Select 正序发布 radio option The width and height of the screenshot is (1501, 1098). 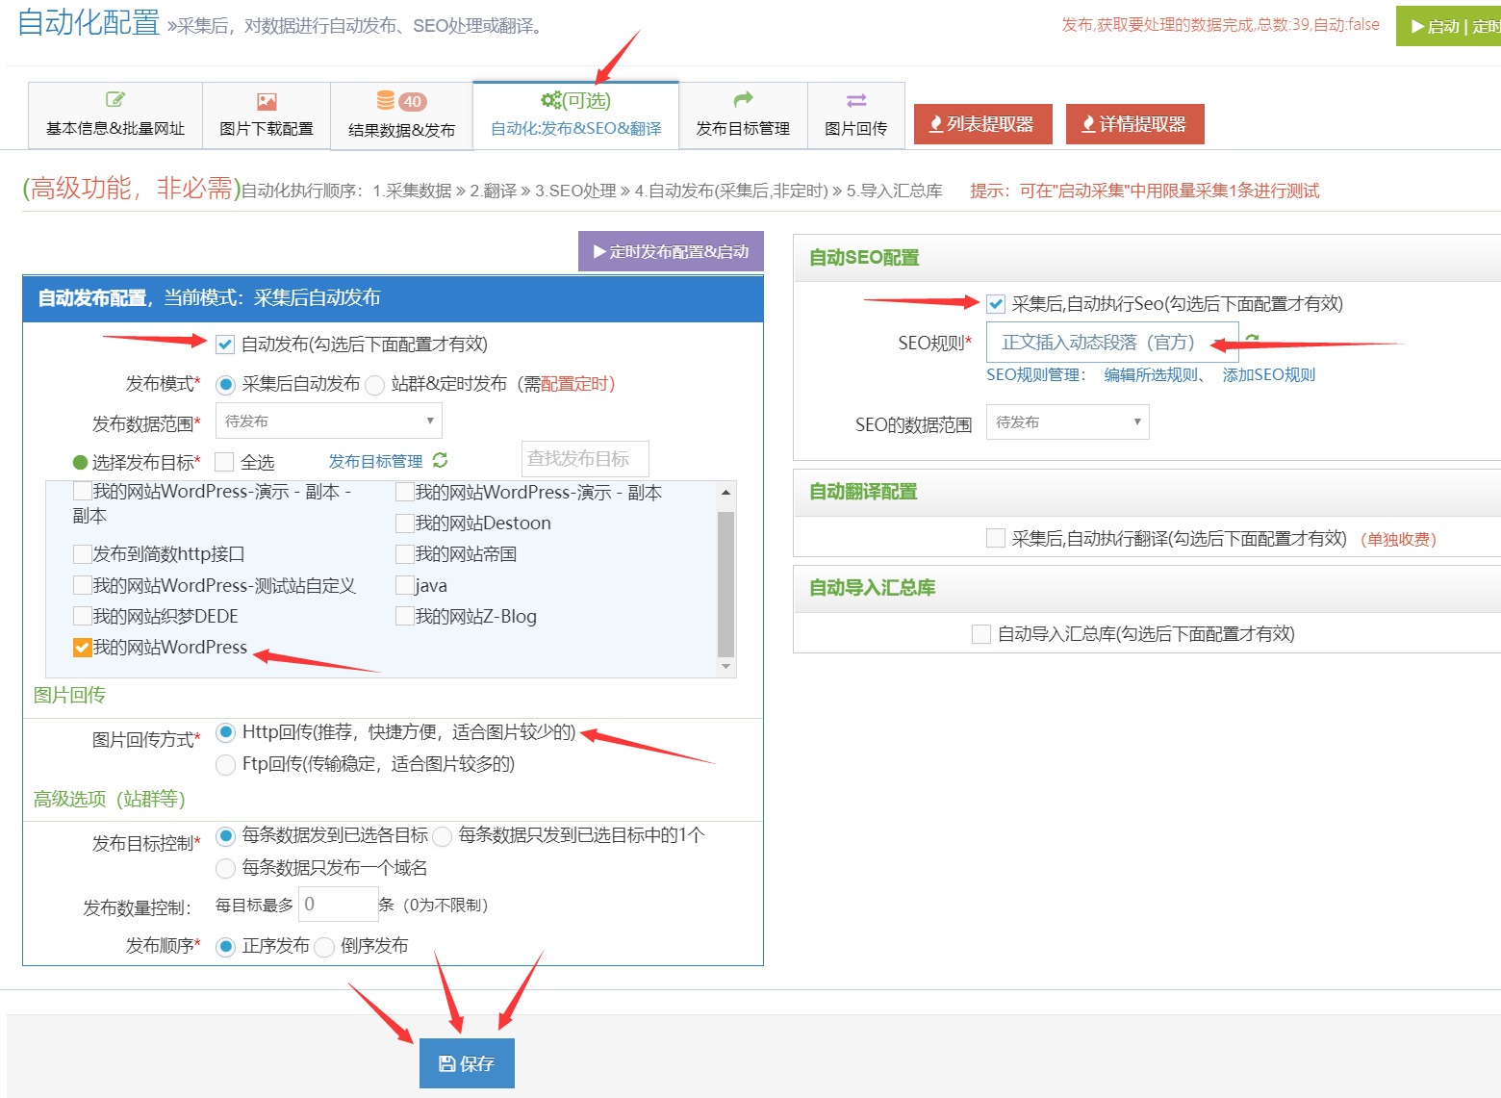[x=226, y=947]
